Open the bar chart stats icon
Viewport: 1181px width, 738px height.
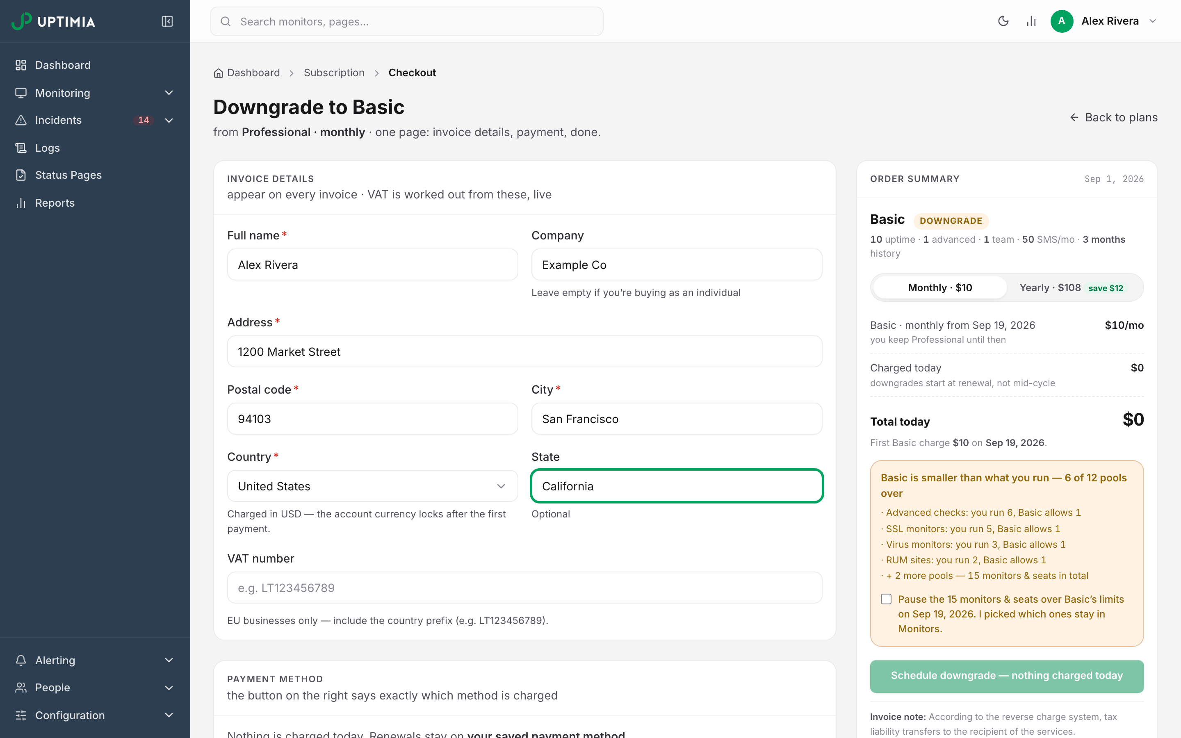click(x=1031, y=21)
